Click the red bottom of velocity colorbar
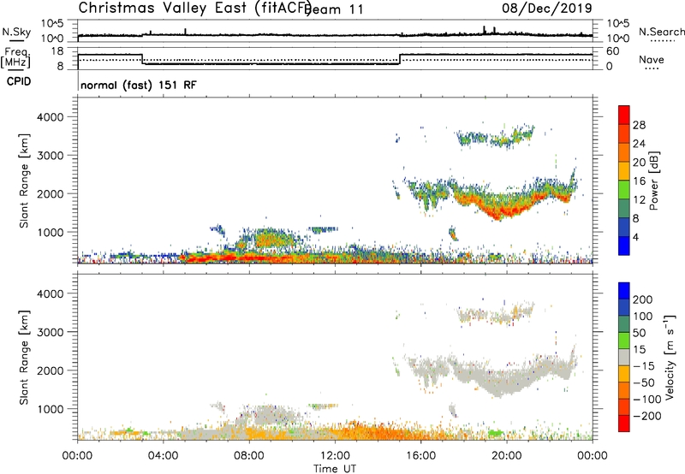The image size is (685, 474). coord(624,424)
